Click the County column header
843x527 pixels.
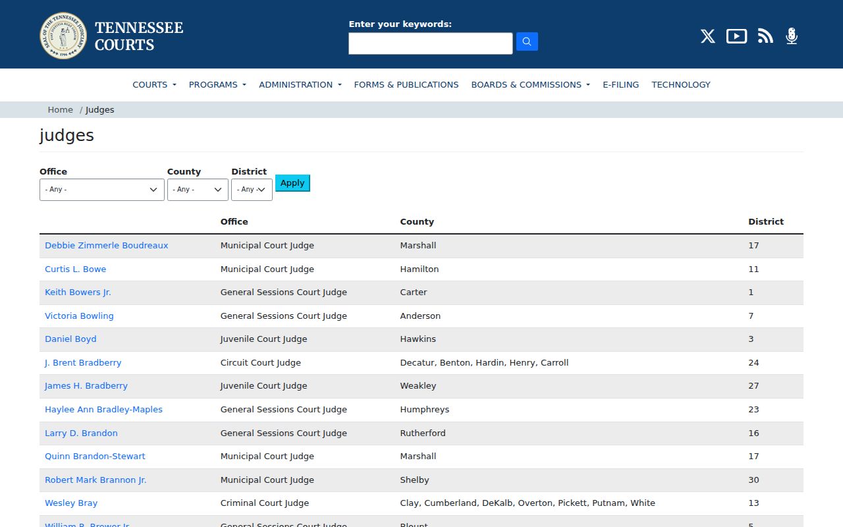[x=417, y=222]
